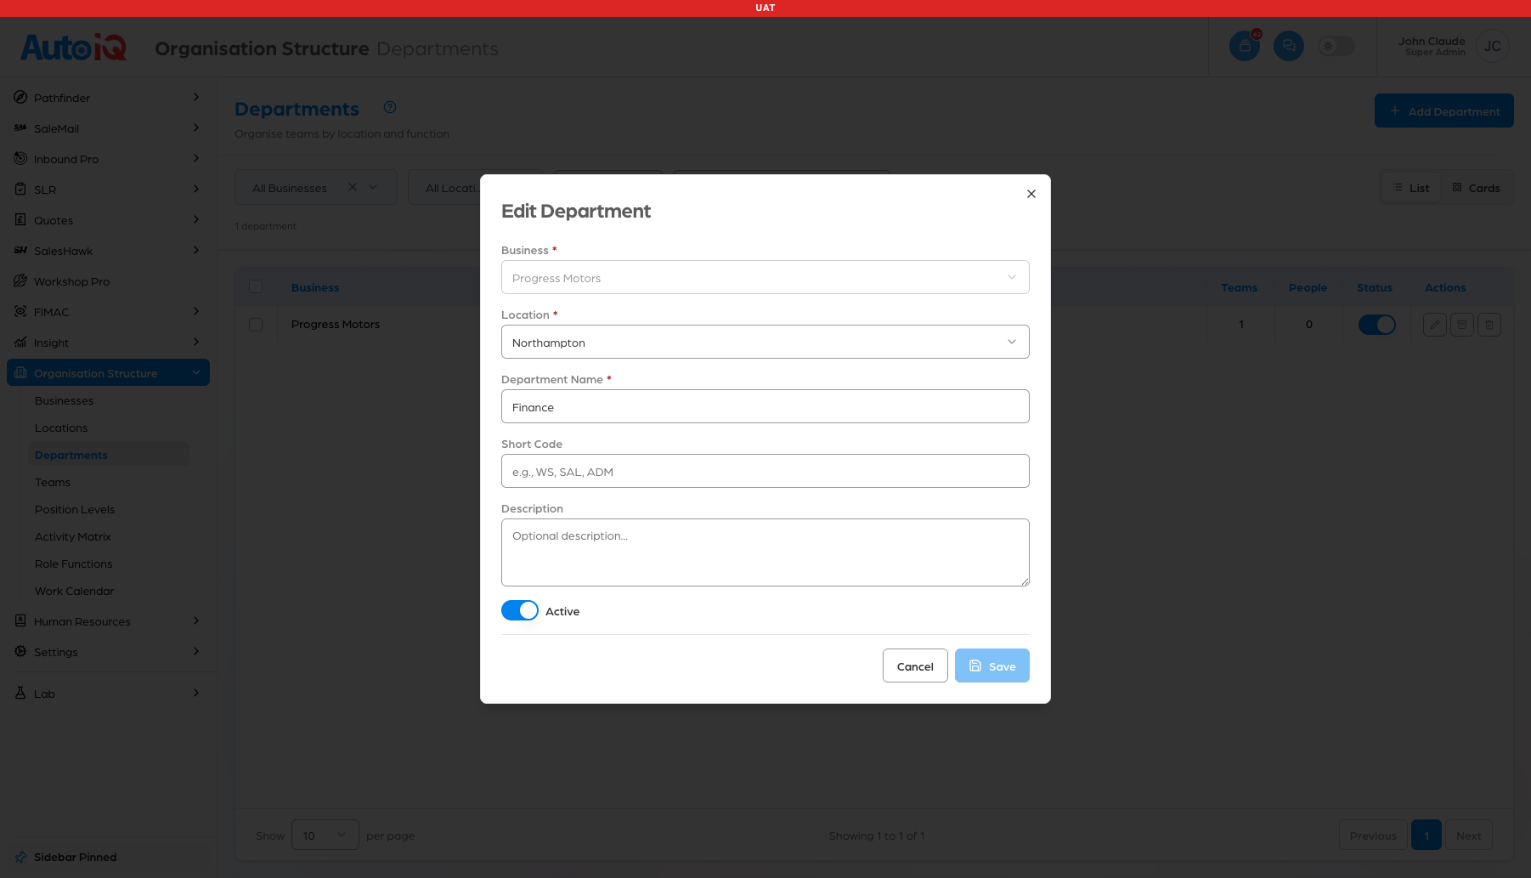Click the Settings gear icon

tap(20, 652)
